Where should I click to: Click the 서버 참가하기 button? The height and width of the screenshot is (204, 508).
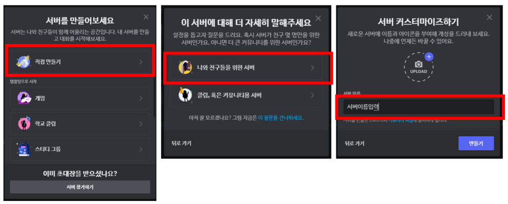80,187
